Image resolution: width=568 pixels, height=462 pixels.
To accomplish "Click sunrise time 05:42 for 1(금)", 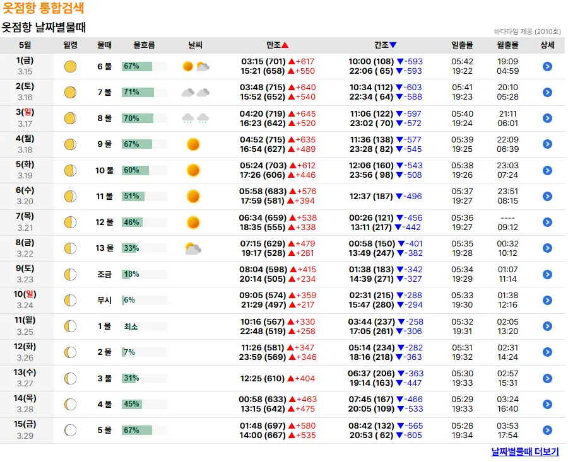I will 462,62.
